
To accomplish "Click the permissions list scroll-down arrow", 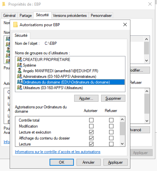I will click(x=122, y=144).
